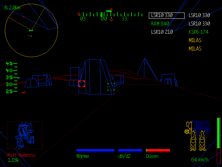The height and width of the screenshot is (167, 222).
Task: Click the red heading chevron above compass
Action: (x=111, y=9)
